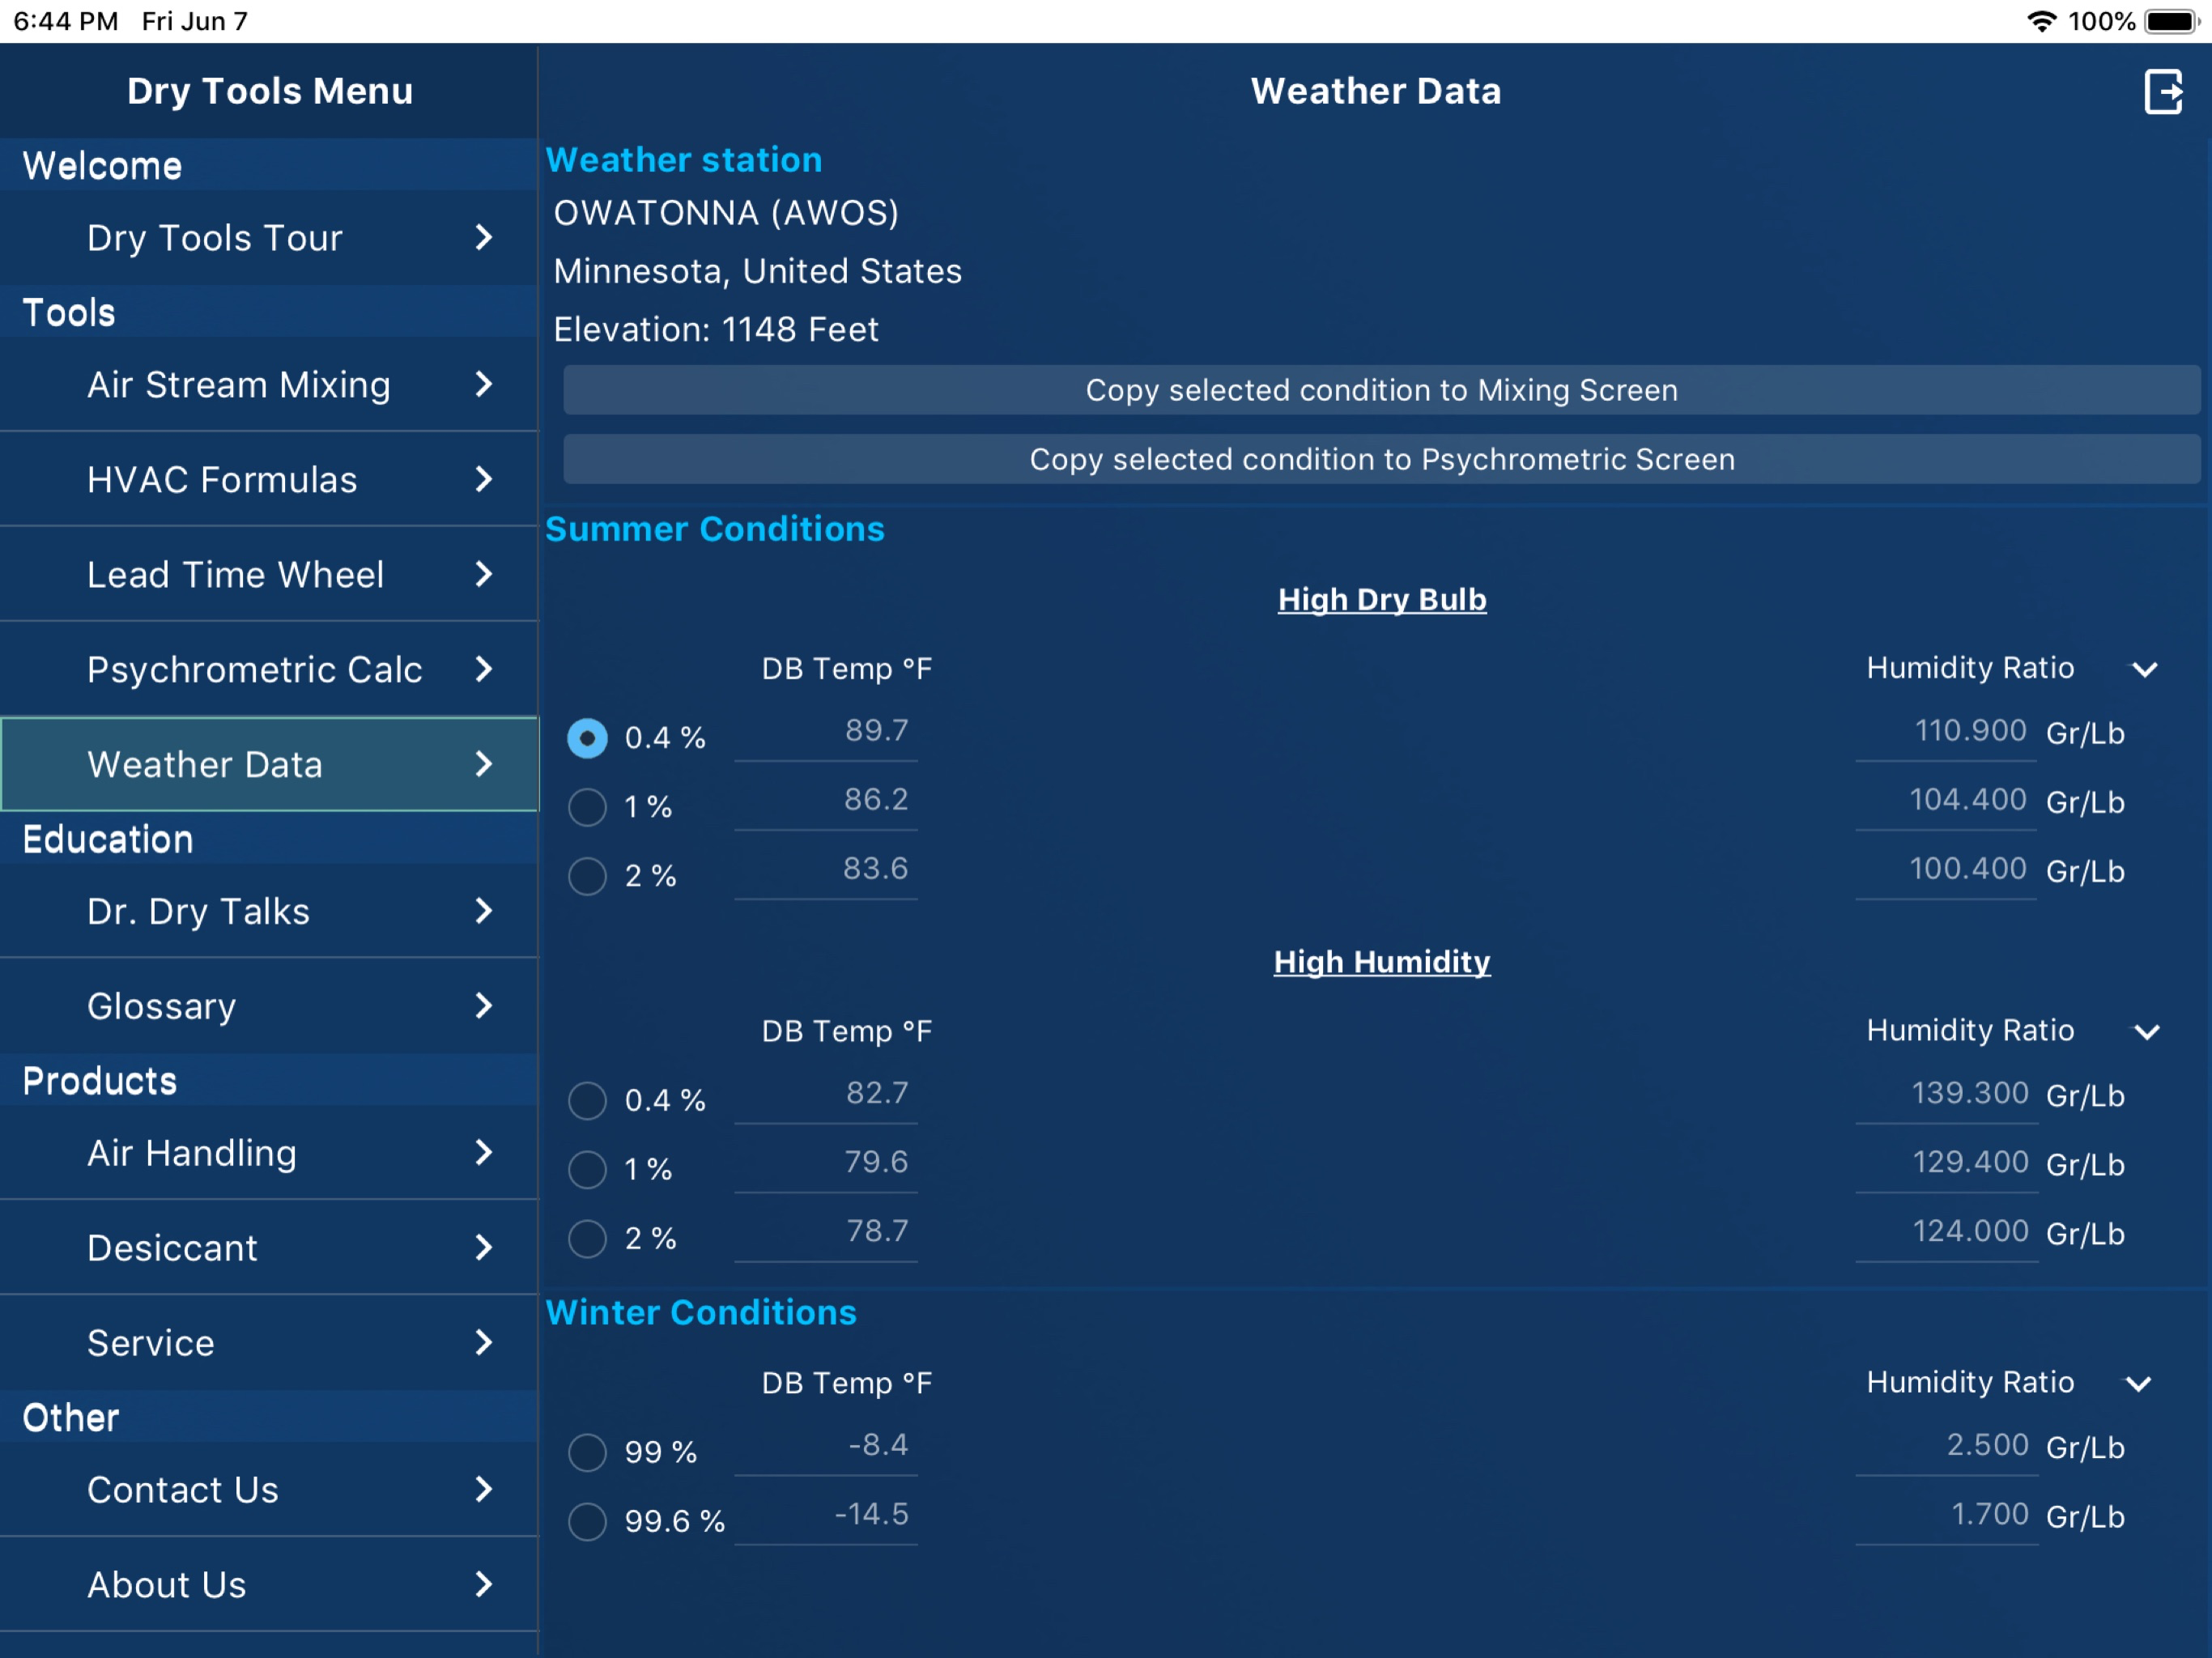
Task: Tap humidity ratio field showing 1.700
Action: pos(1946,1517)
